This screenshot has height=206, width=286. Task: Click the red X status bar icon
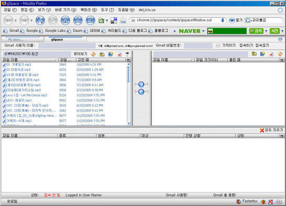tap(271, 201)
